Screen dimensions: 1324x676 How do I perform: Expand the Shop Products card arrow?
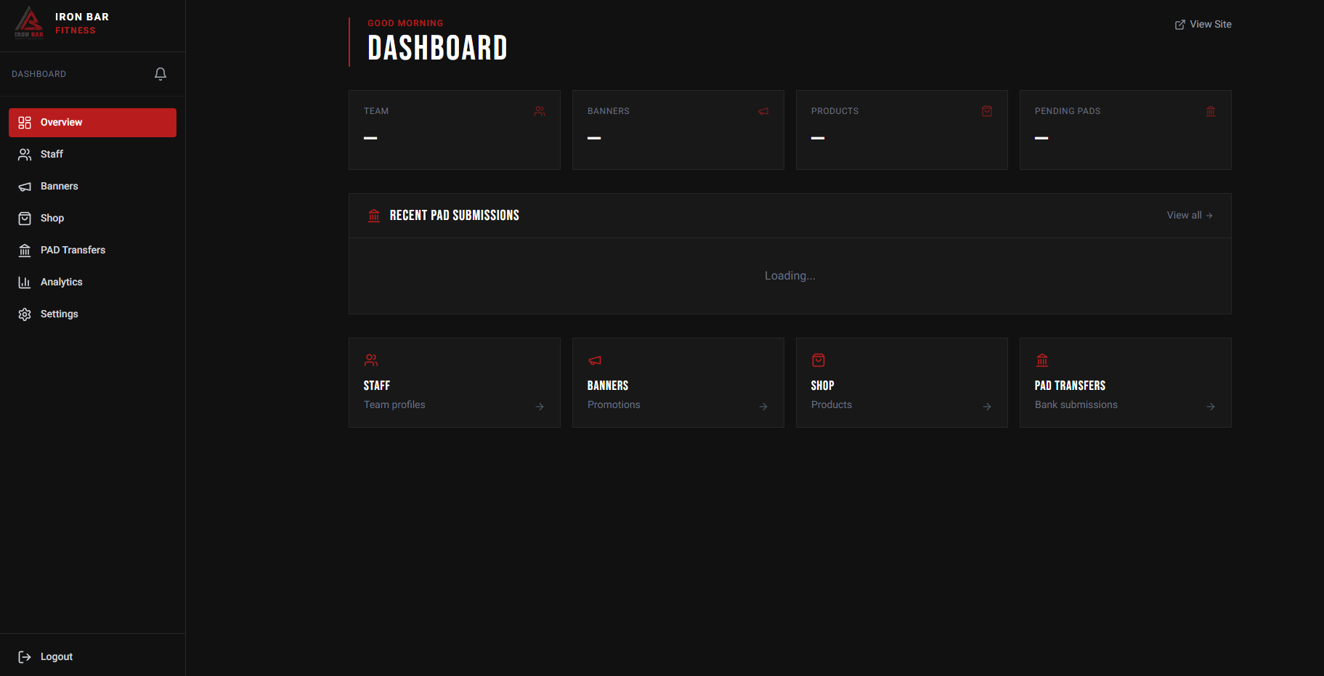pos(986,407)
